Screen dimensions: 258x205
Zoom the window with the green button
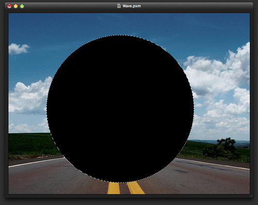point(22,6)
